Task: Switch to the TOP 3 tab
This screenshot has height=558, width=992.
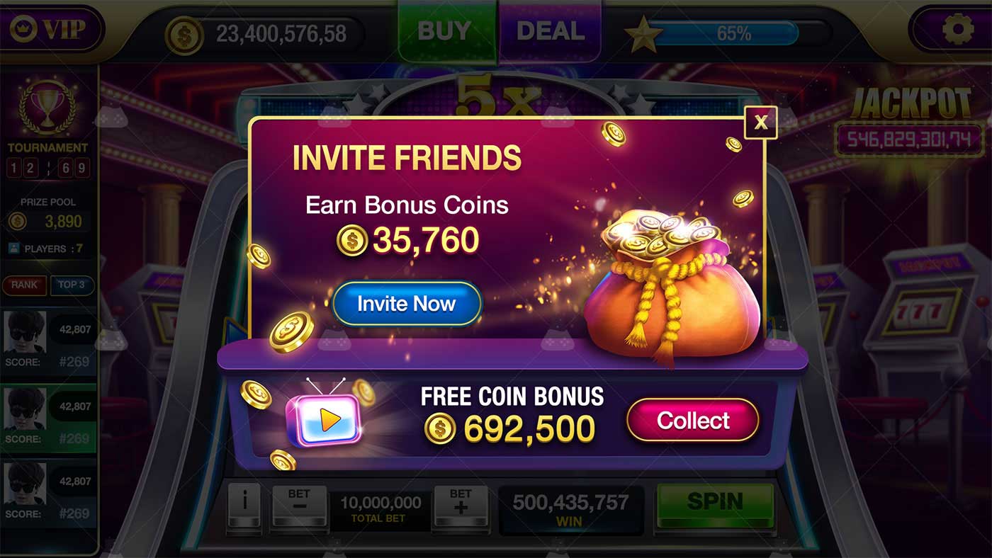Action: click(x=72, y=285)
